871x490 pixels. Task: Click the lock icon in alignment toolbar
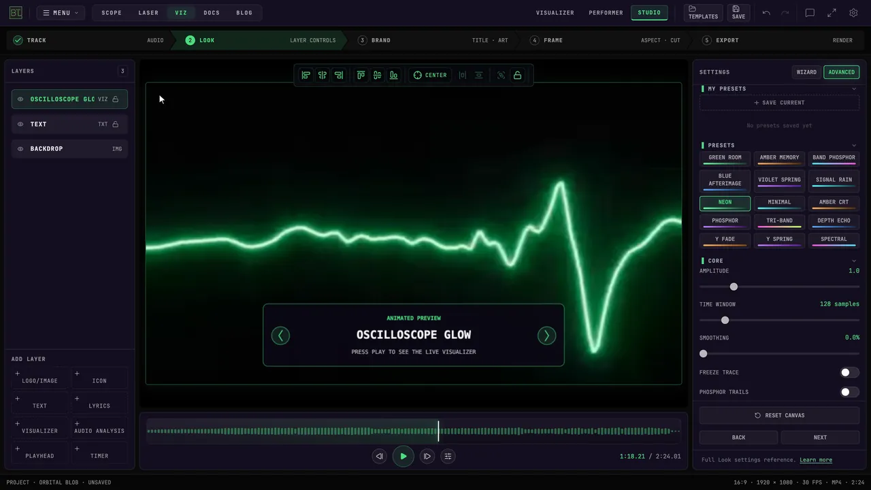pos(518,75)
